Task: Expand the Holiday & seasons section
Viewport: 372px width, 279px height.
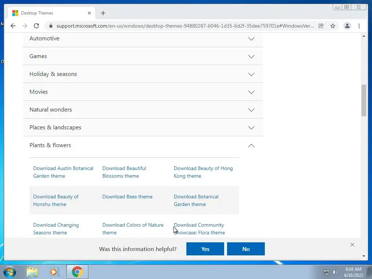Action: pyautogui.click(x=143, y=74)
